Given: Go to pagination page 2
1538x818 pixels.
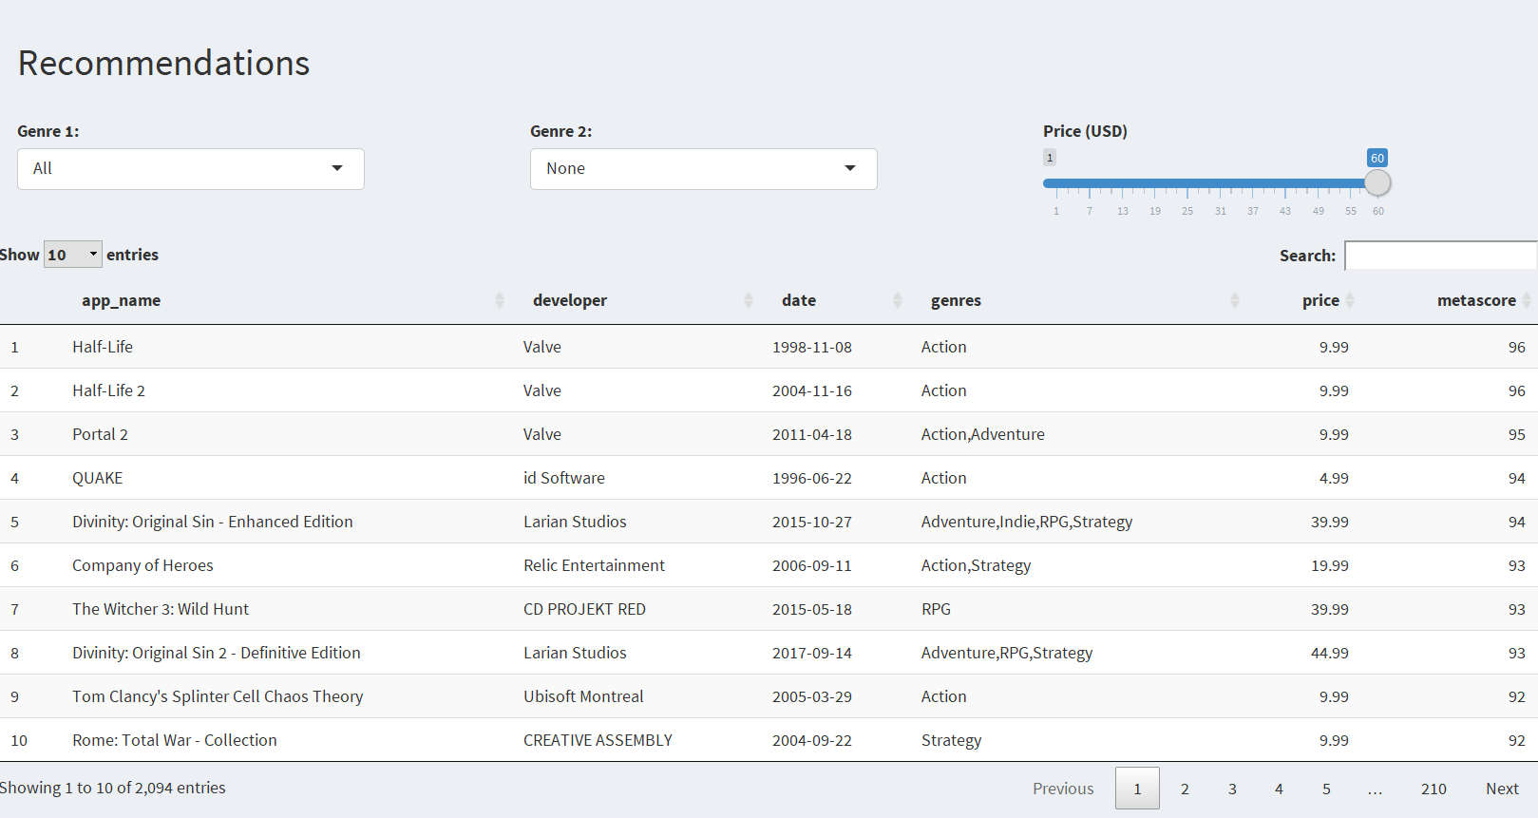Looking at the screenshot, I should point(1185,789).
